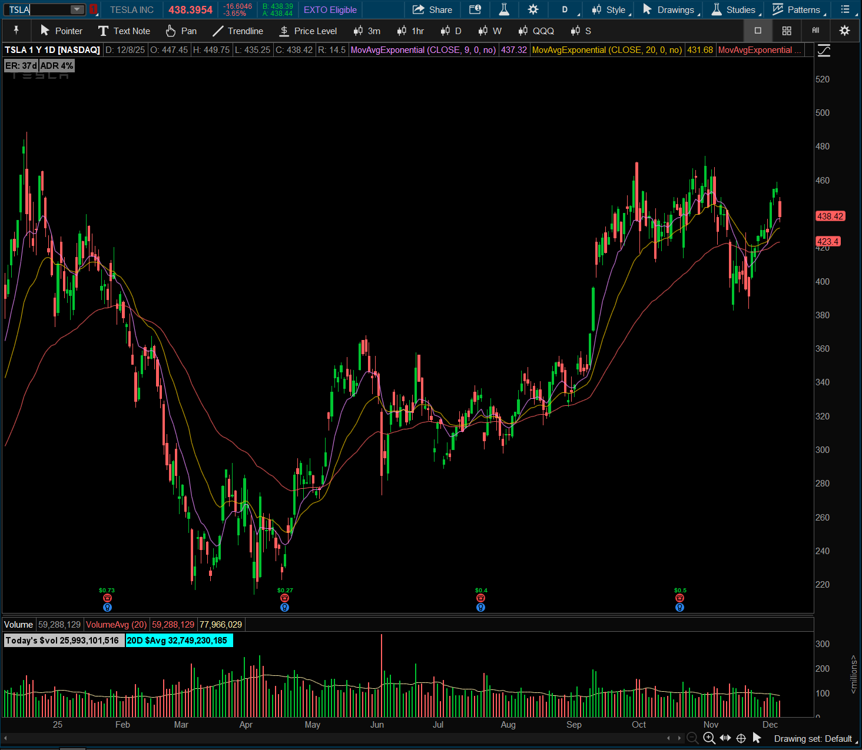Select the Price Level tool

click(308, 31)
